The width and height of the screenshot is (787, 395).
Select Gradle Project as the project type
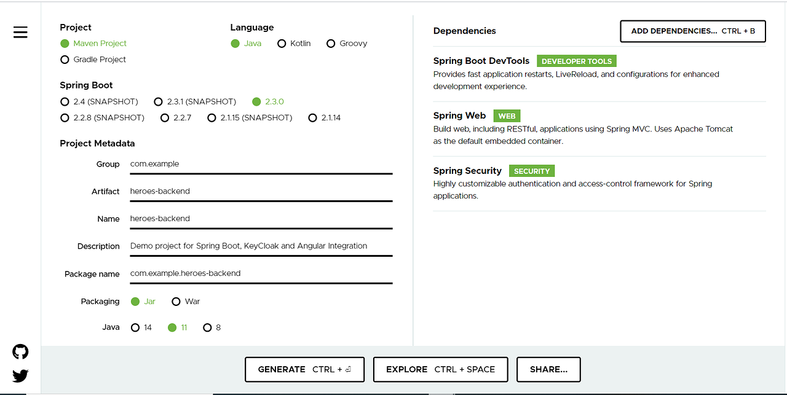point(65,59)
